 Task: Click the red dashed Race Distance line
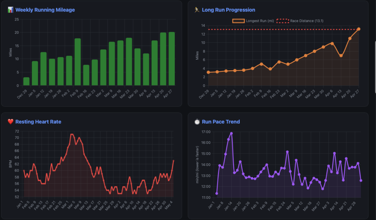click(283, 29)
